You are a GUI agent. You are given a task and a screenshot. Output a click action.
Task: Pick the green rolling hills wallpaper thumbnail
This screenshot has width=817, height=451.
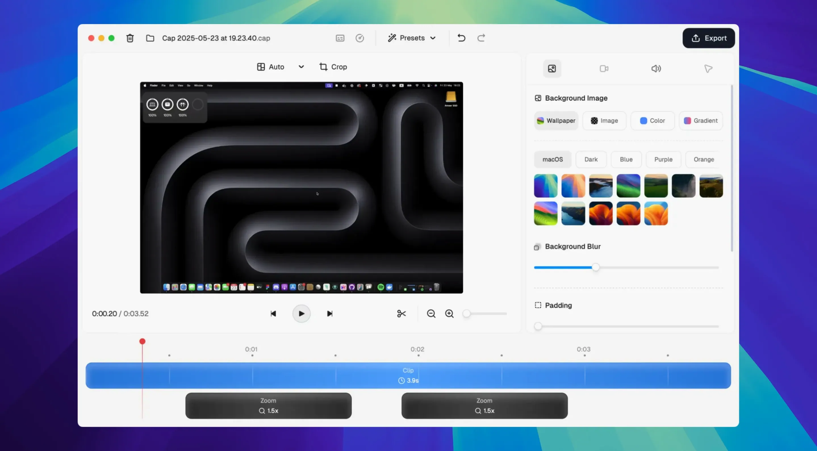656,186
